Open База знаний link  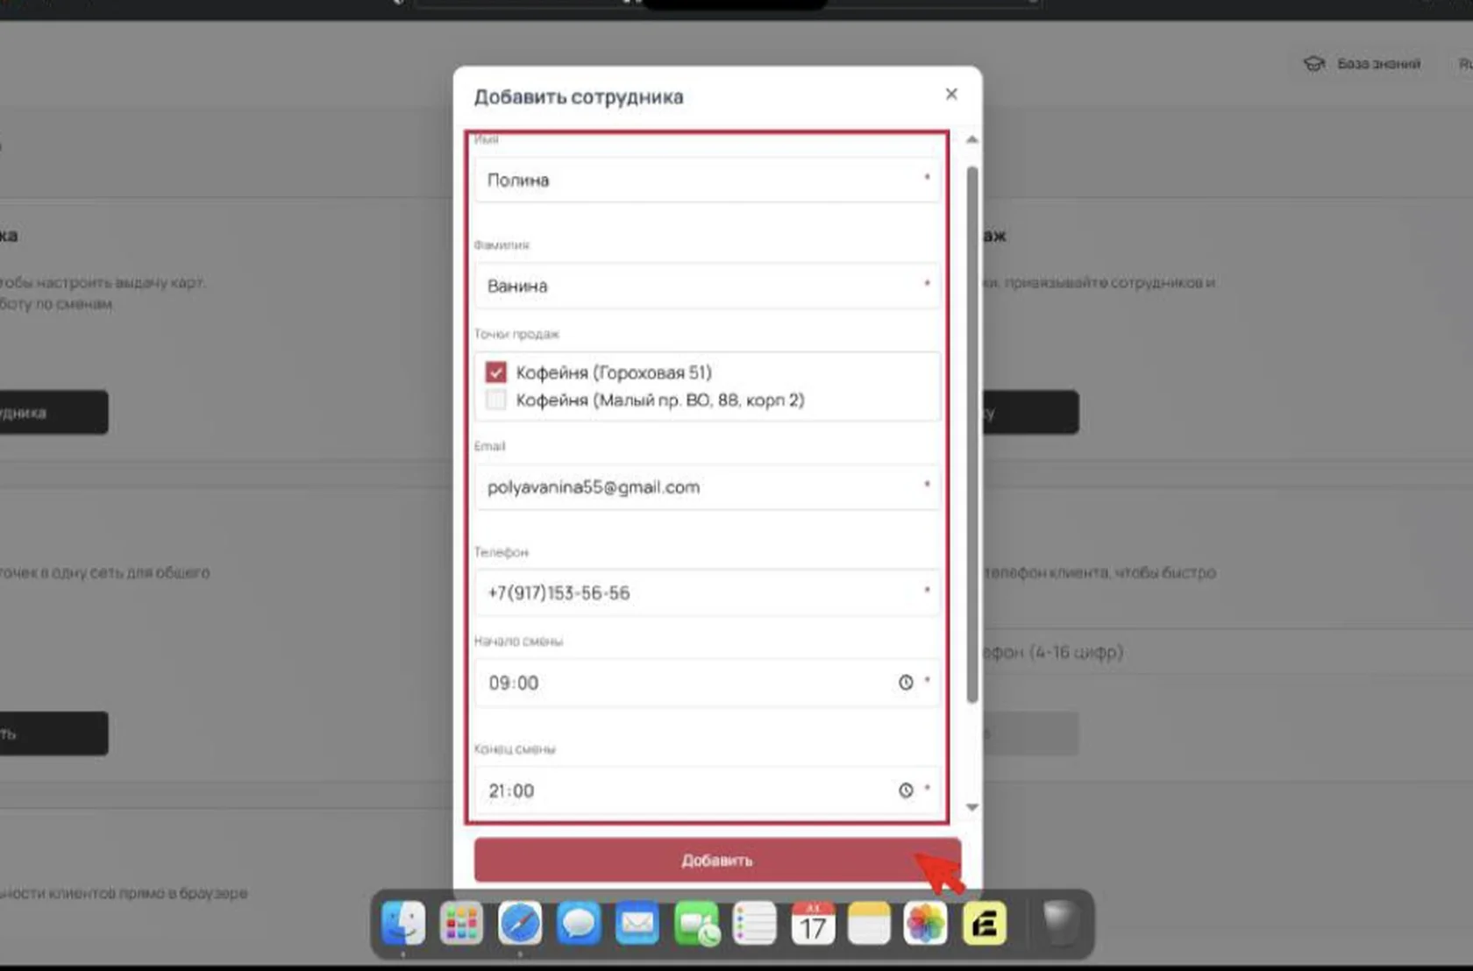1363,64
